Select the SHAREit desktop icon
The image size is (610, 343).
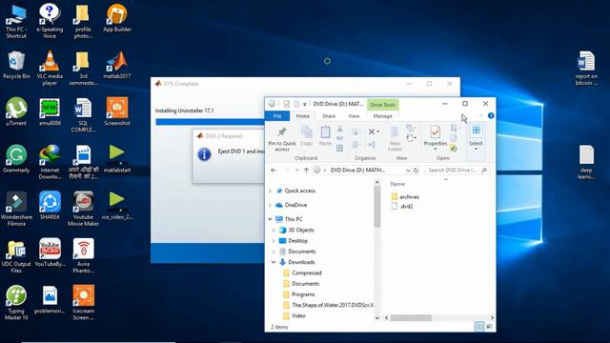click(x=50, y=206)
